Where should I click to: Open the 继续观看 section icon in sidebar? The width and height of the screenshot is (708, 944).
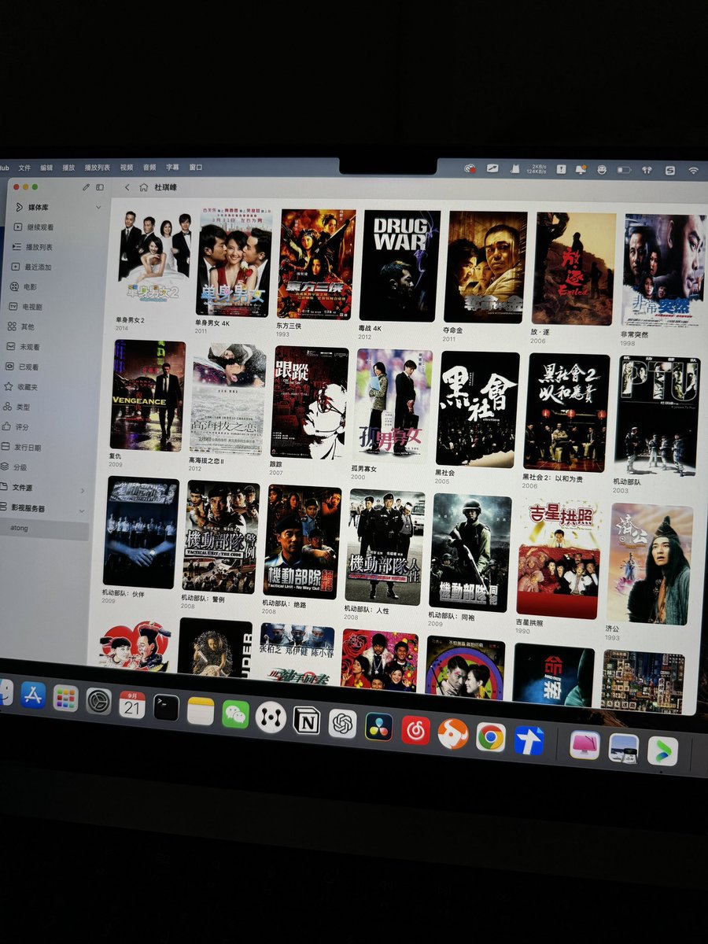click(x=17, y=227)
